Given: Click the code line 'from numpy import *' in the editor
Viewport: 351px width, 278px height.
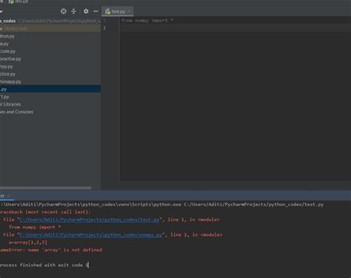Looking at the screenshot, I should pos(147,21).
